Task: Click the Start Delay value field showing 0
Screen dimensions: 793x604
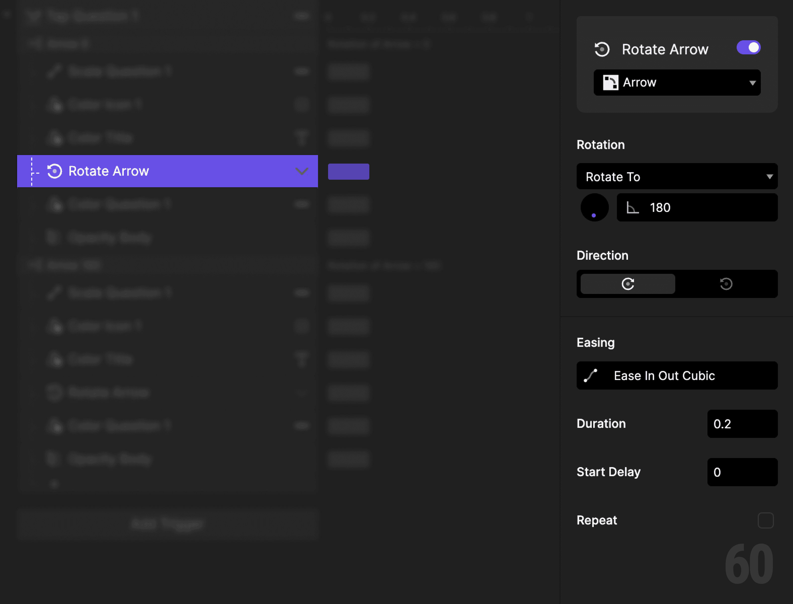Action: point(742,472)
